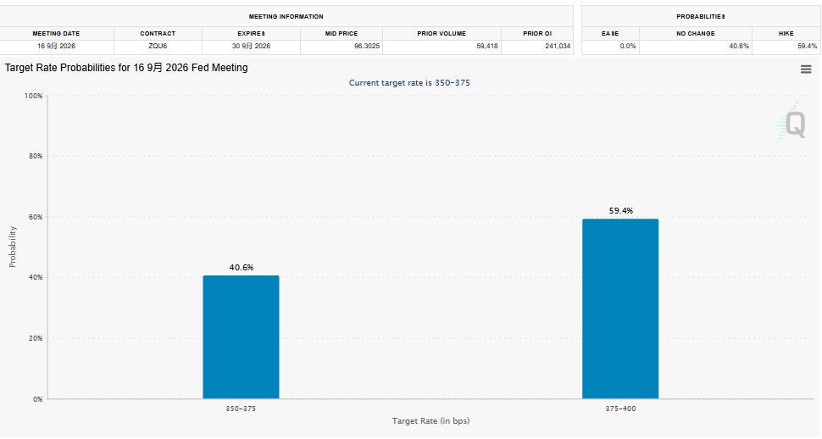Click the Hike probability column header
822x439 pixels.
pyautogui.click(x=786, y=34)
